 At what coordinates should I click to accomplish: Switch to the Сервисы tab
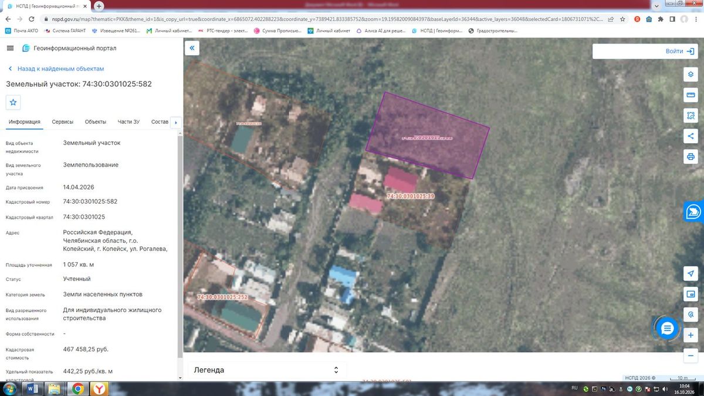(x=63, y=122)
